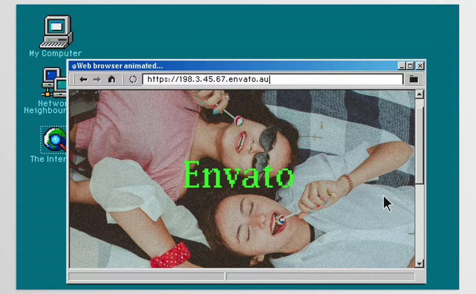The height and width of the screenshot is (294, 476).
Task: Reload the page with the refresh icon
Action: [133, 79]
